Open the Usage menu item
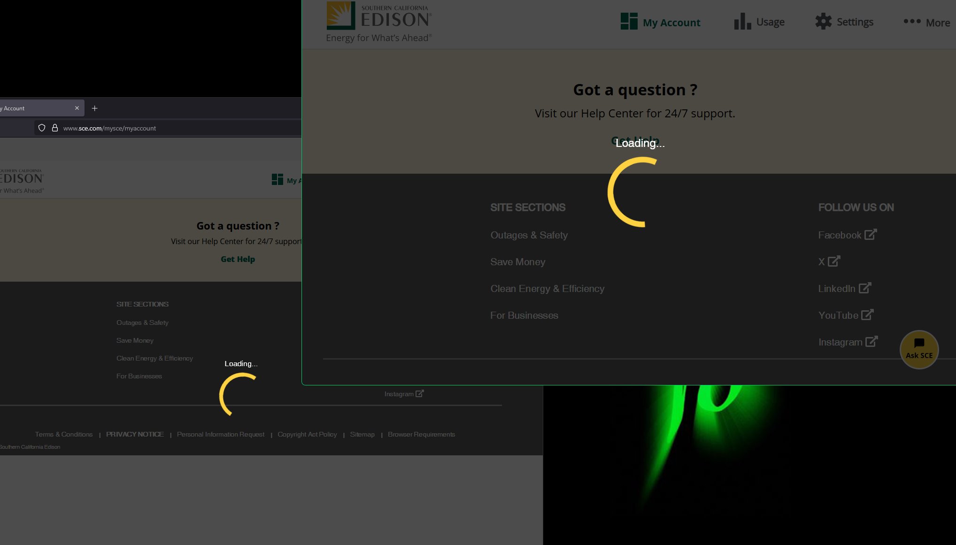 click(770, 22)
